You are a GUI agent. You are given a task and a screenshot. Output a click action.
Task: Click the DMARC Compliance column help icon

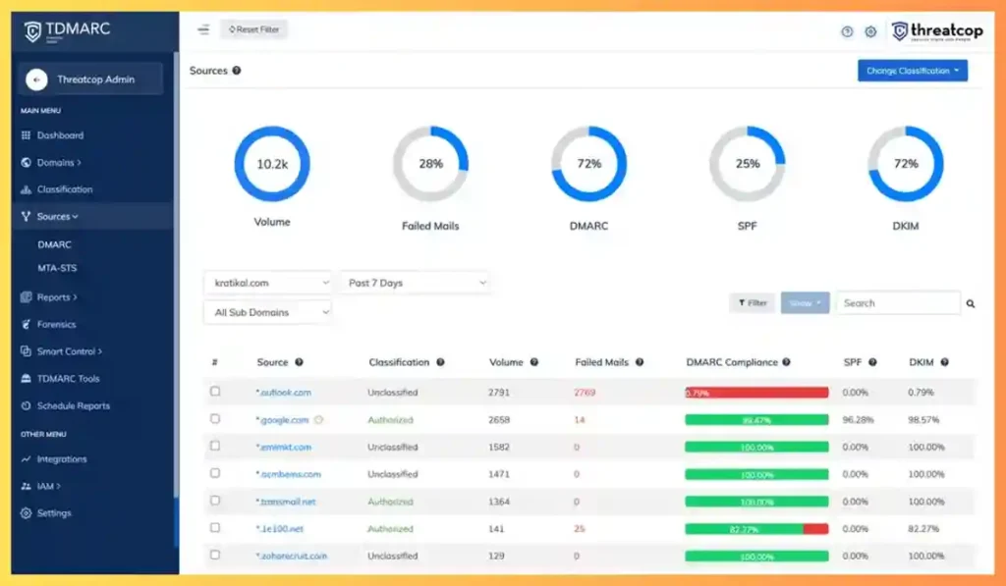point(786,362)
